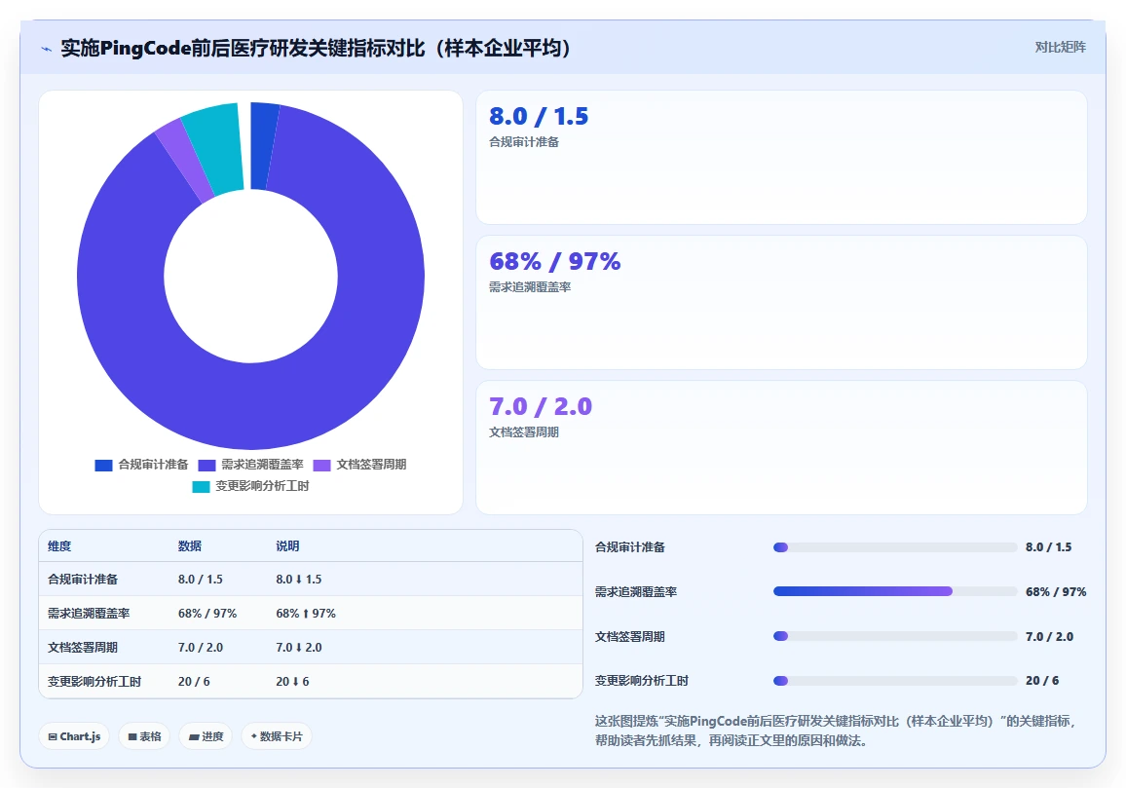Click description cell 20 ⬇ 6

tap(292, 682)
